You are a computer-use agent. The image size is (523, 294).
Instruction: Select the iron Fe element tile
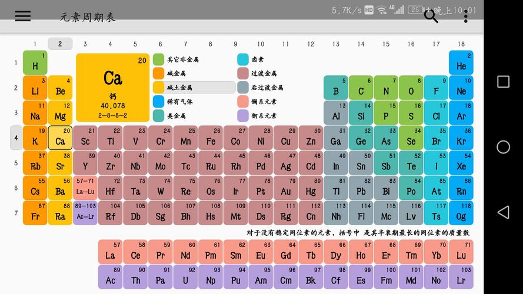click(x=211, y=138)
